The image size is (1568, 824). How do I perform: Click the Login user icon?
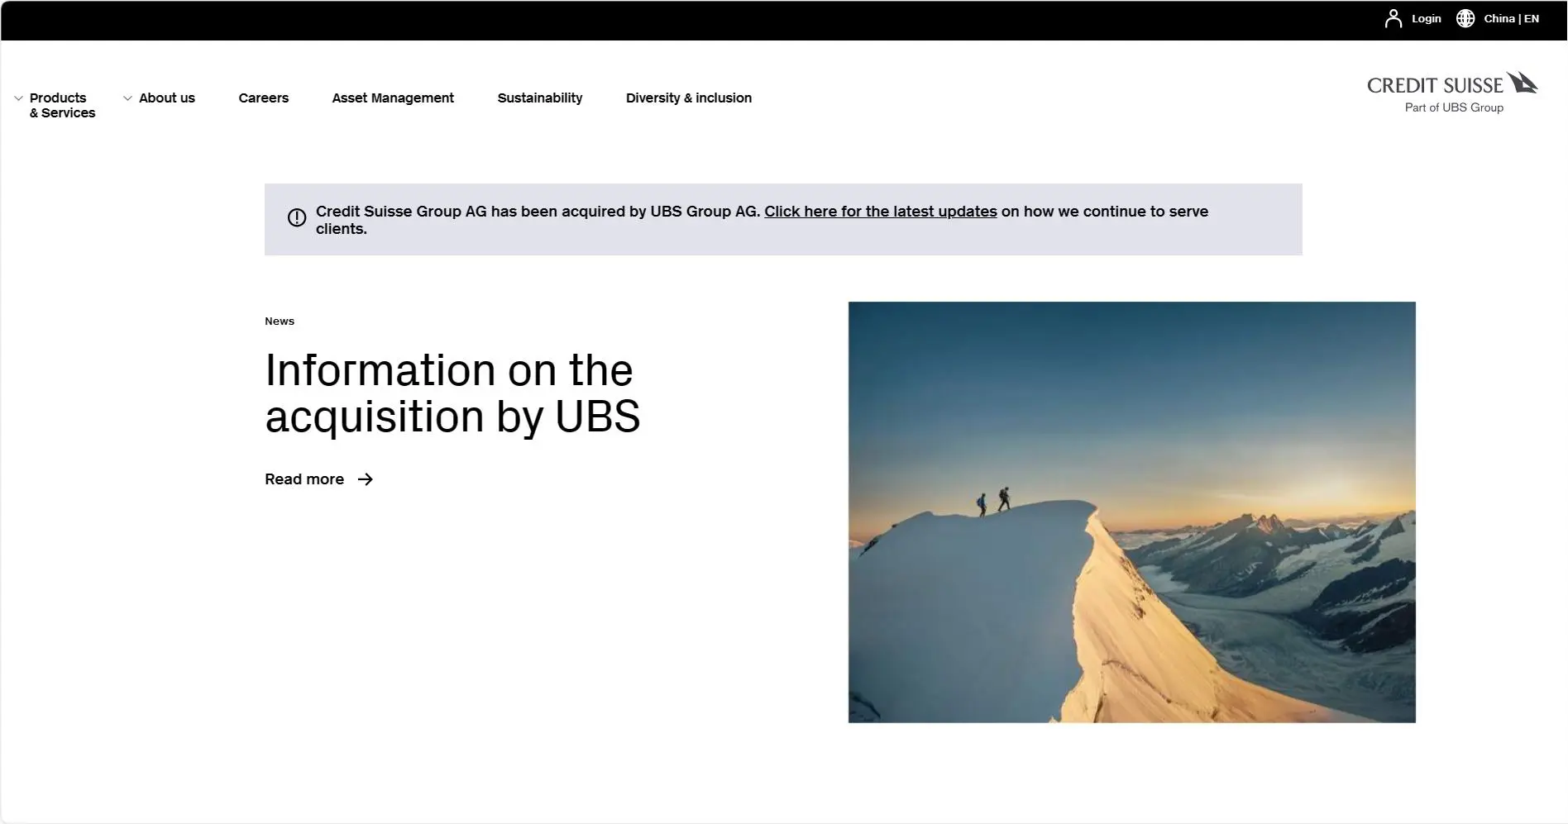pyautogui.click(x=1393, y=18)
